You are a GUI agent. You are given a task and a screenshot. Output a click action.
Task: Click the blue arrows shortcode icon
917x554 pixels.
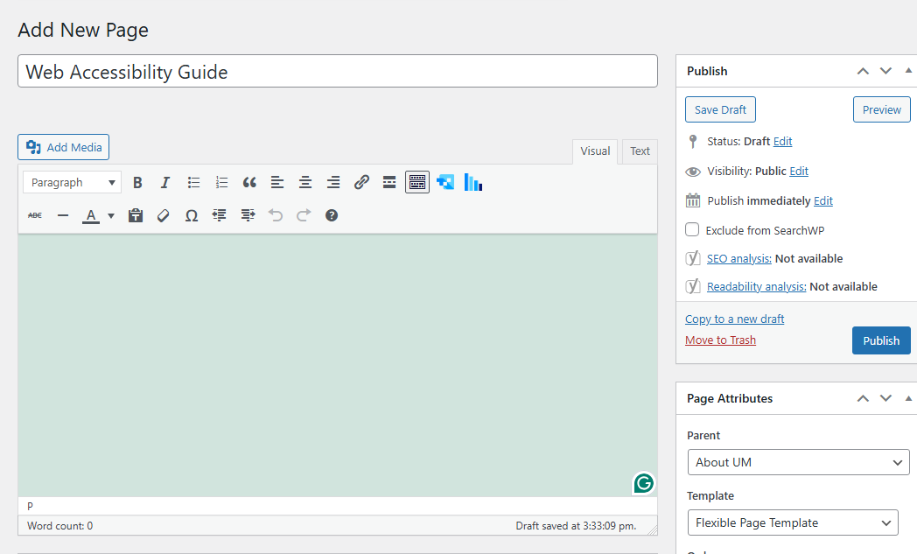445,183
